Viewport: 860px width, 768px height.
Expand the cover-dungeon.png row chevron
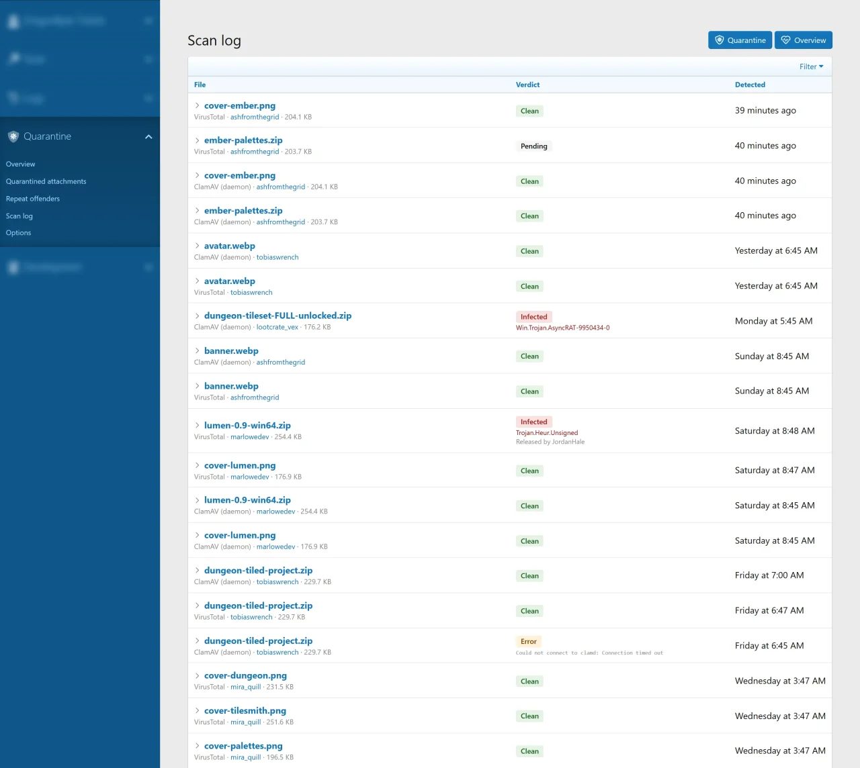[x=197, y=675]
